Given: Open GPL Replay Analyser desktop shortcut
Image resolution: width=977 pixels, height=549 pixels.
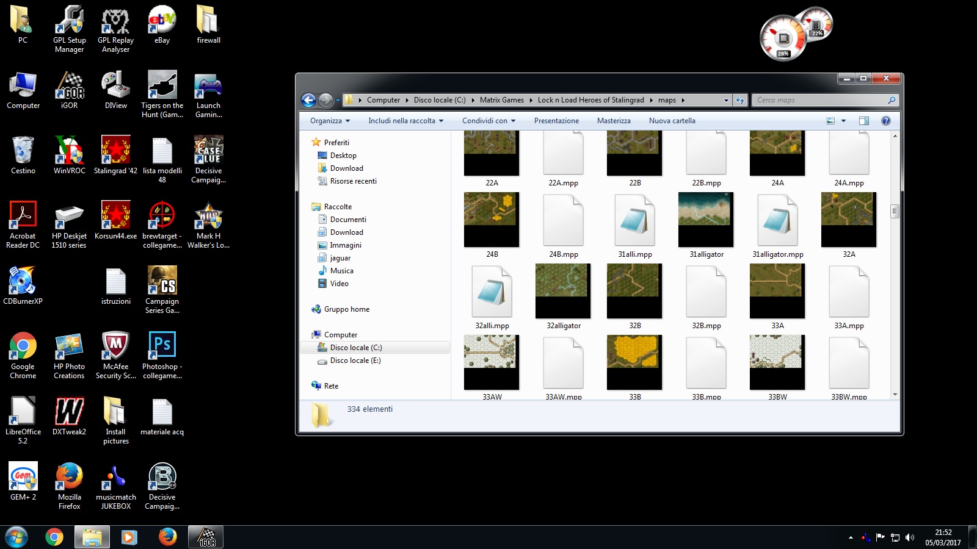Looking at the screenshot, I should pyautogui.click(x=115, y=28).
